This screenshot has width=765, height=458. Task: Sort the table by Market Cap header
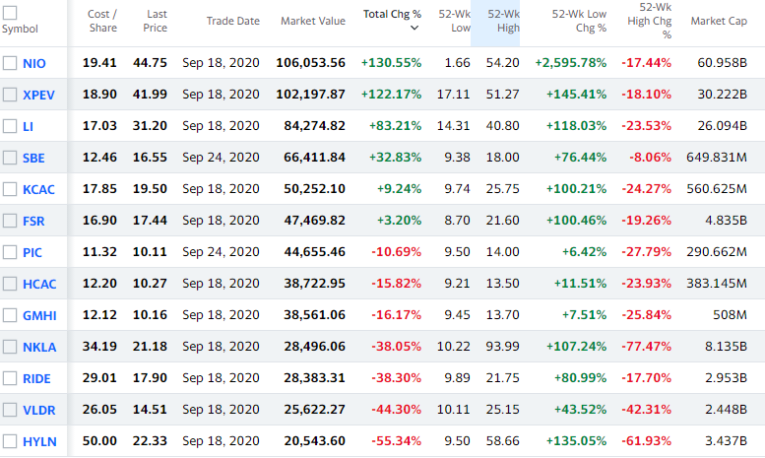click(x=724, y=21)
